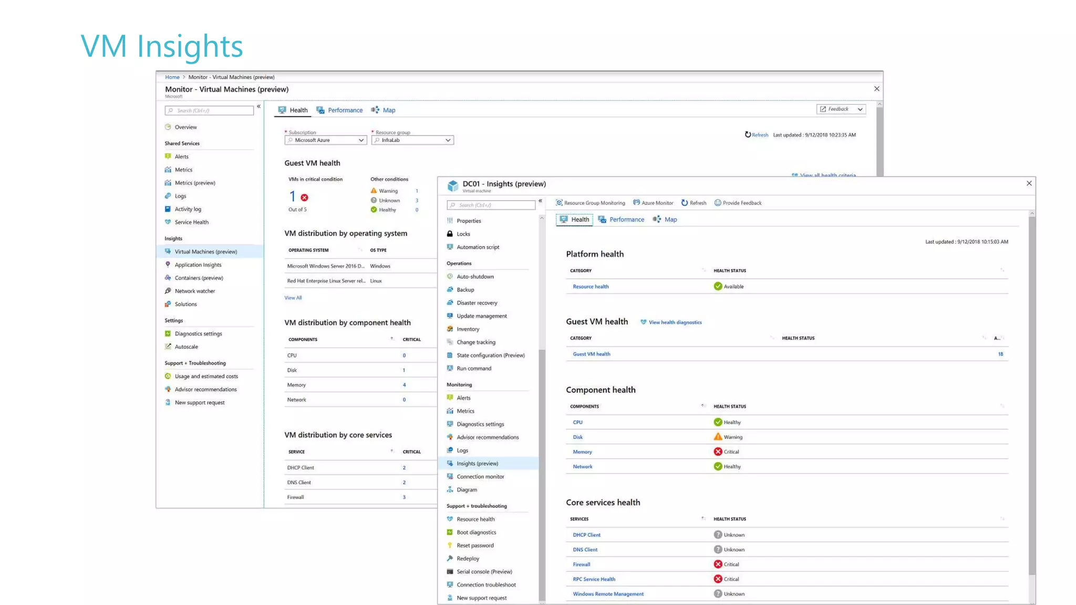1076x605 pixels.
Task: Open the Resource health link under Platform health
Action: click(591, 287)
